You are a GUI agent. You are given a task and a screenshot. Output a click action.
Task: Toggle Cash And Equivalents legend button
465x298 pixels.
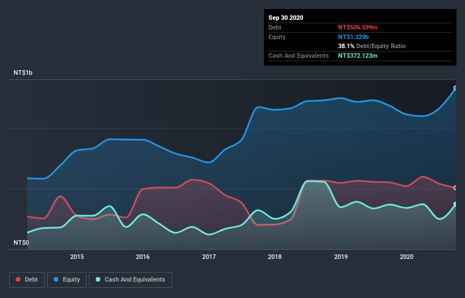click(x=130, y=280)
